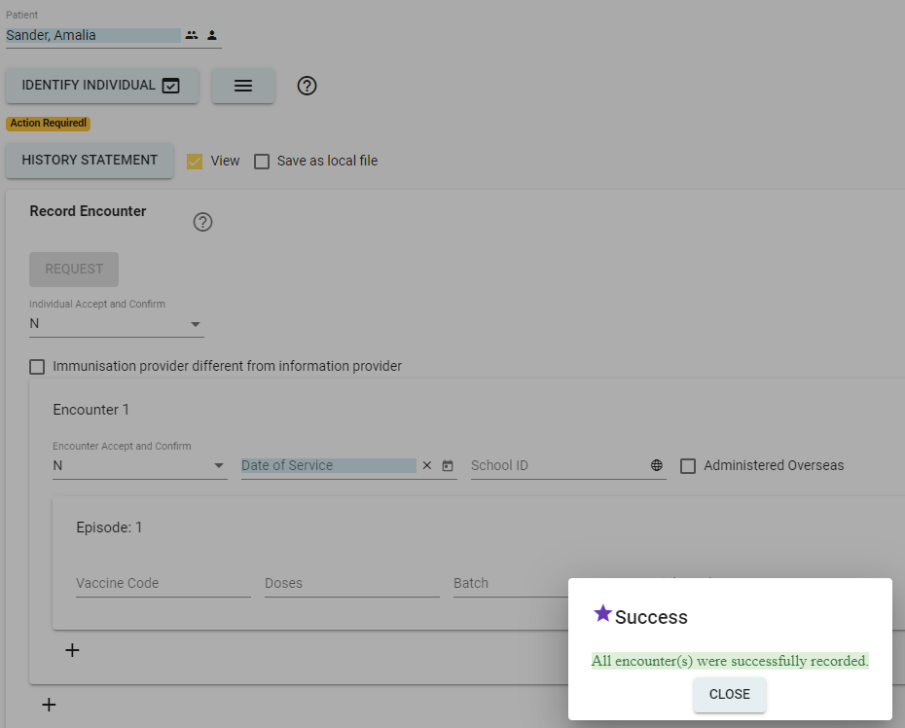Open the Date of Service calendar picker

[448, 465]
